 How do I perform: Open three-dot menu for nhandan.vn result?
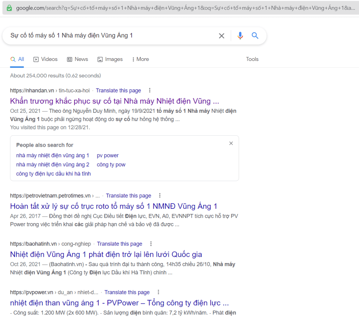(x=150, y=90)
